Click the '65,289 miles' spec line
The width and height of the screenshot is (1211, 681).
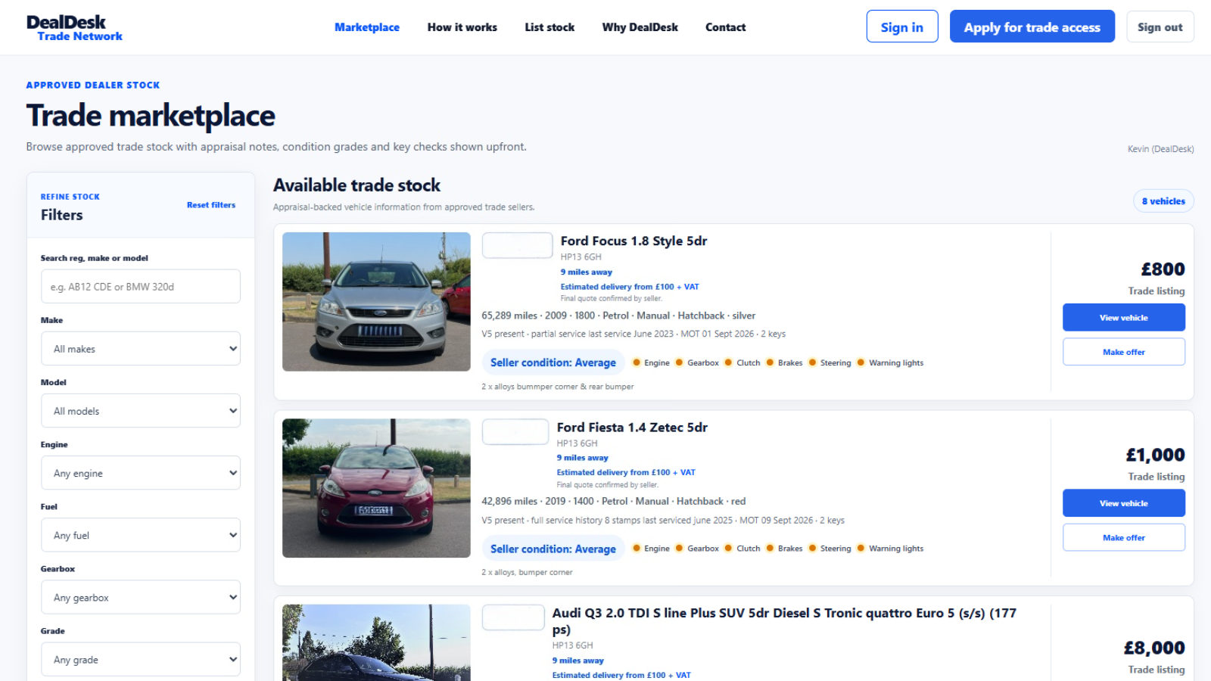tap(618, 316)
